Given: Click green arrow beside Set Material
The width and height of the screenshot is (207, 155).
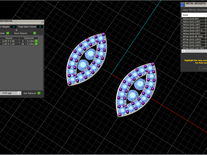Looking at the screenshot, I should 39,93.
